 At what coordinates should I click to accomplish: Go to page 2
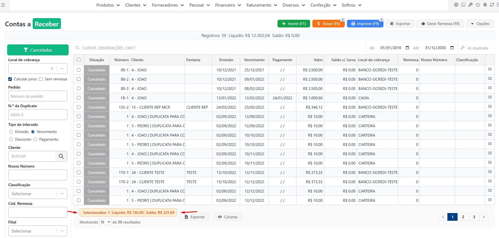coord(463,217)
